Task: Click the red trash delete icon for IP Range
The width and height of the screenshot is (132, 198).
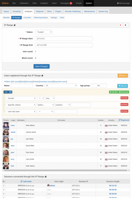Action: tap(120, 25)
